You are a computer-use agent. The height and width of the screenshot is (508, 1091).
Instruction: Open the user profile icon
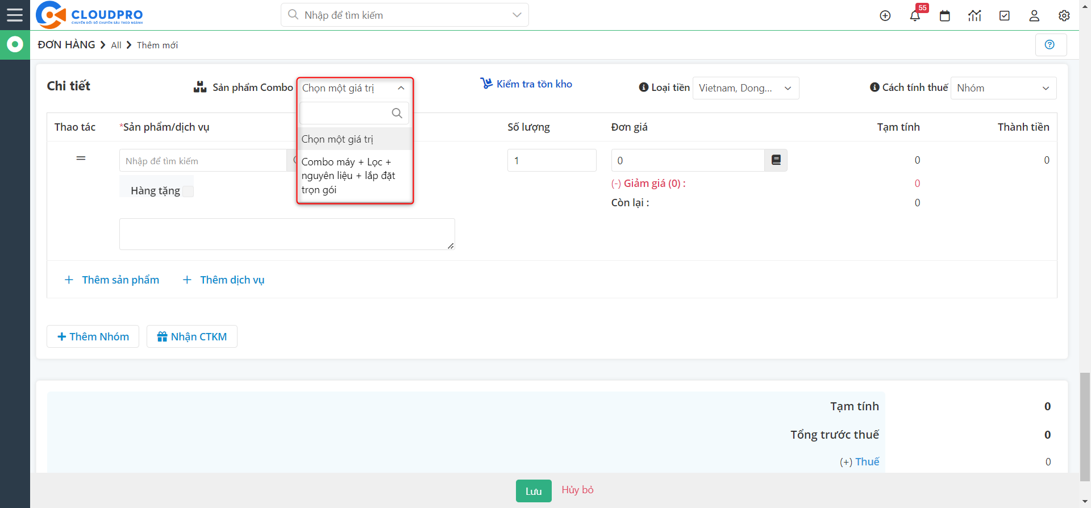[1034, 16]
